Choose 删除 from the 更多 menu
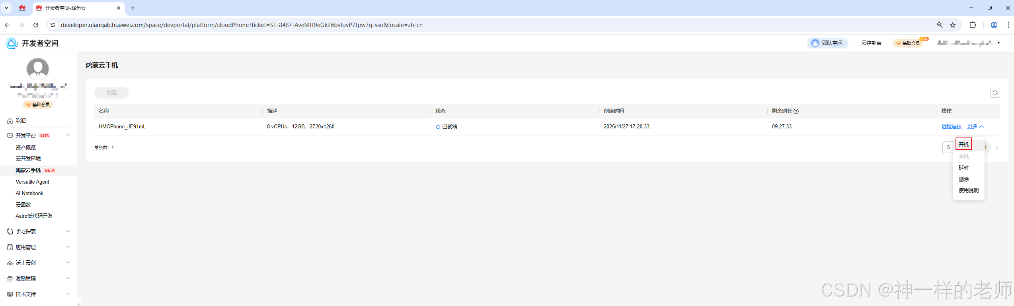 963,179
